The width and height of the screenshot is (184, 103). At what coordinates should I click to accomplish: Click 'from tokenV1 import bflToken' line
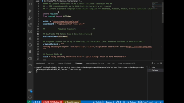[57, 16]
